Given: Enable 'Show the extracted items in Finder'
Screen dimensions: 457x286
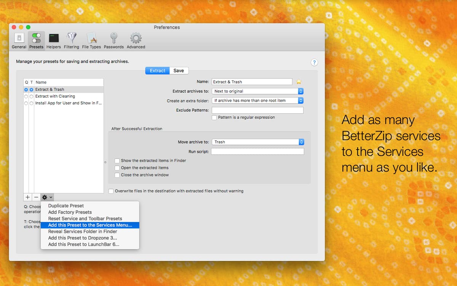Looking at the screenshot, I should coord(117,161).
